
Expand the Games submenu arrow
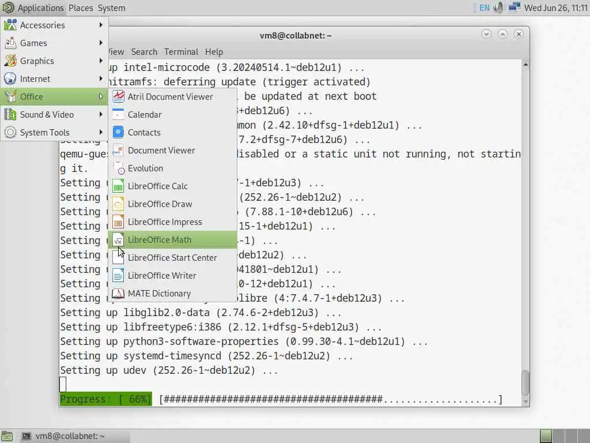(x=101, y=43)
